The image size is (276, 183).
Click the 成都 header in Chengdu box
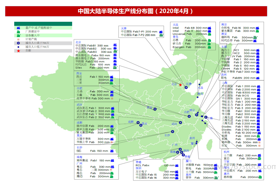[79, 122]
